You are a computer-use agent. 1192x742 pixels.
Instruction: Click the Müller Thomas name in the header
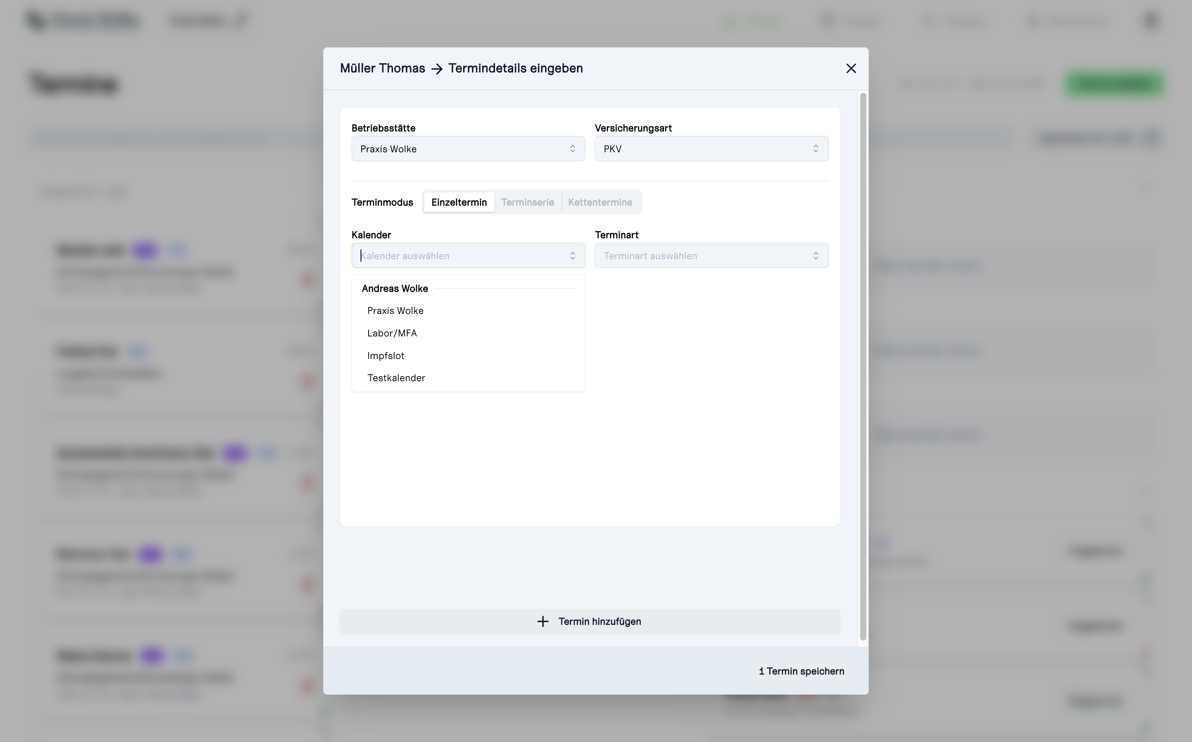tap(382, 68)
